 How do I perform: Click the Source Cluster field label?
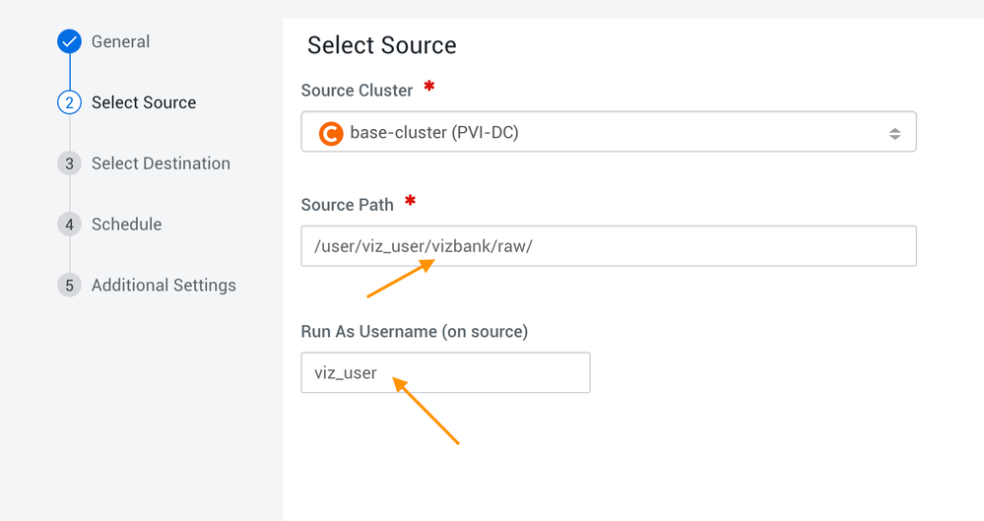tap(357, 91)
